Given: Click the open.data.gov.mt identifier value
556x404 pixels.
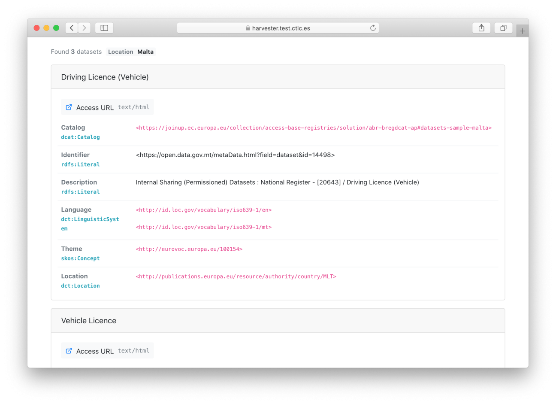Looking at the screenshot, I should [235, 155].
